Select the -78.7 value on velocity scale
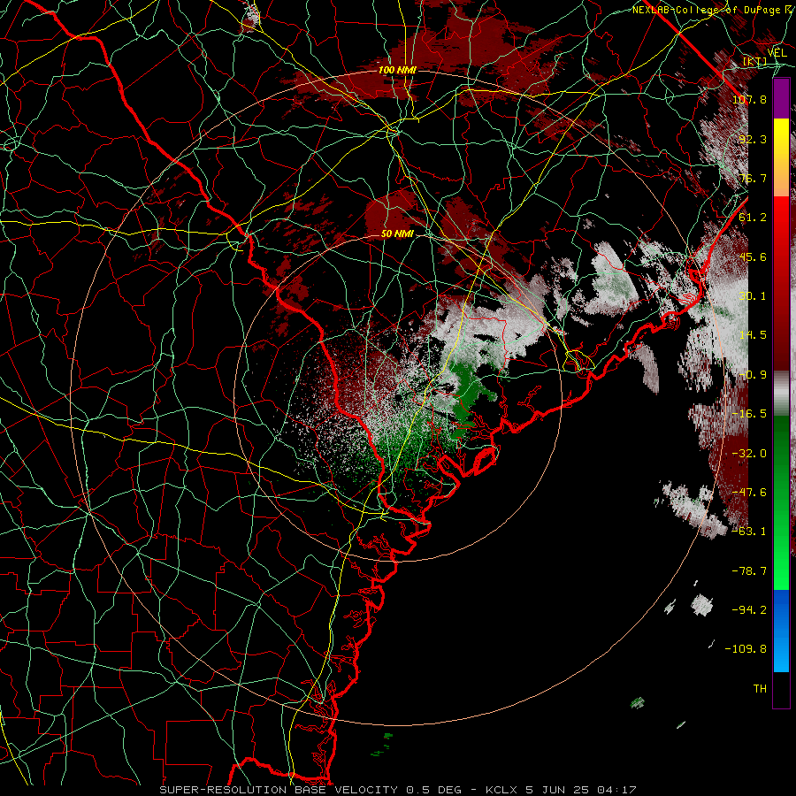This screenshot has width=796, height=796. tap(749, 571)
